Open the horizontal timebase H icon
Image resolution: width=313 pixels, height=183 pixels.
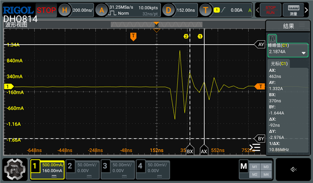click(65, 10)
